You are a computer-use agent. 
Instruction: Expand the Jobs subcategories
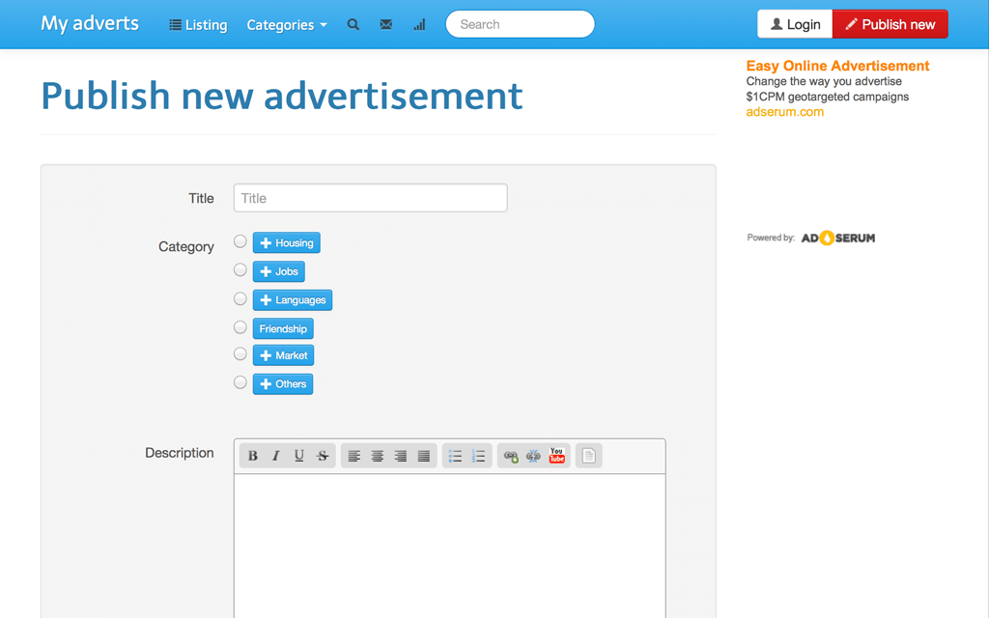pos(278,271)
